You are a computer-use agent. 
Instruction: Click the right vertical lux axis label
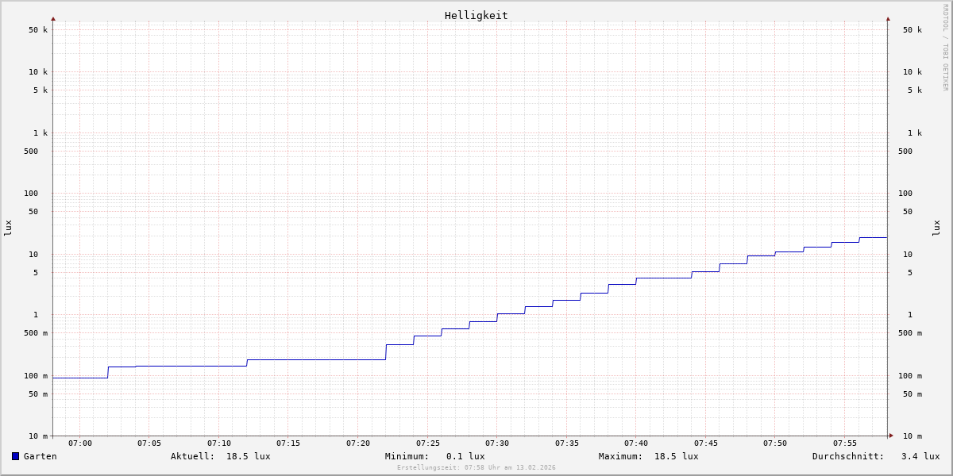coord(936,228)
